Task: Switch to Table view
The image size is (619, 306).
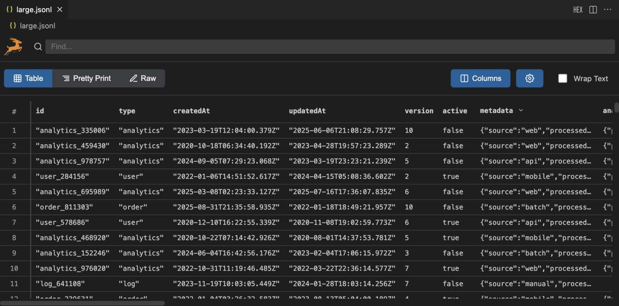Action: click(x=28, y=78)
